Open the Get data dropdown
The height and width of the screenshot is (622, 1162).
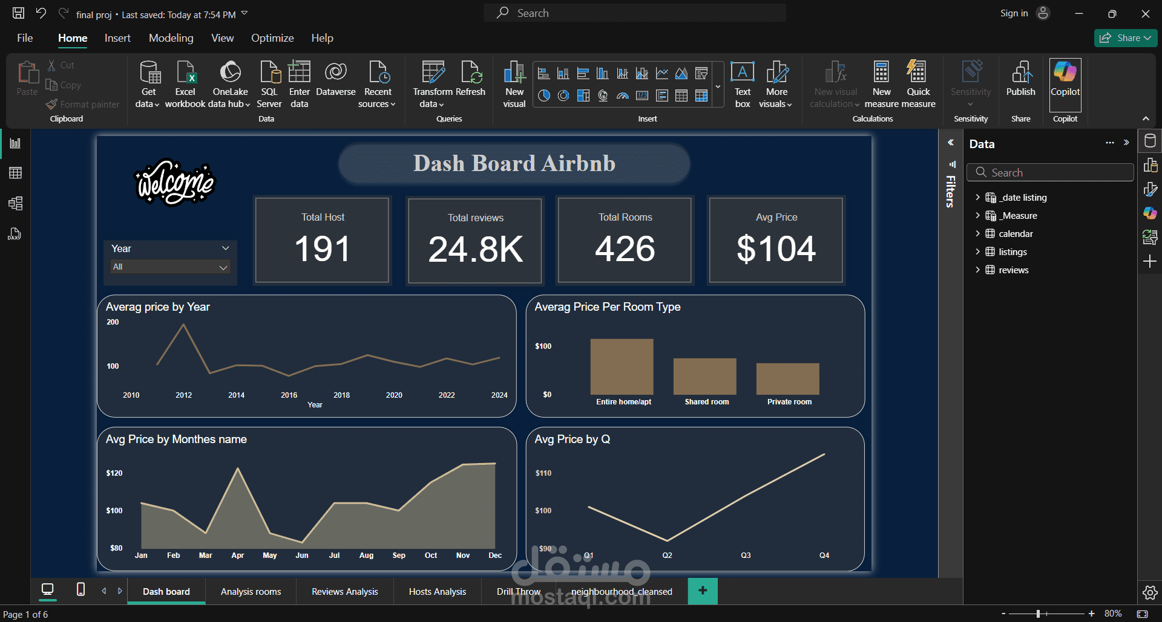(x=148, y=85)
